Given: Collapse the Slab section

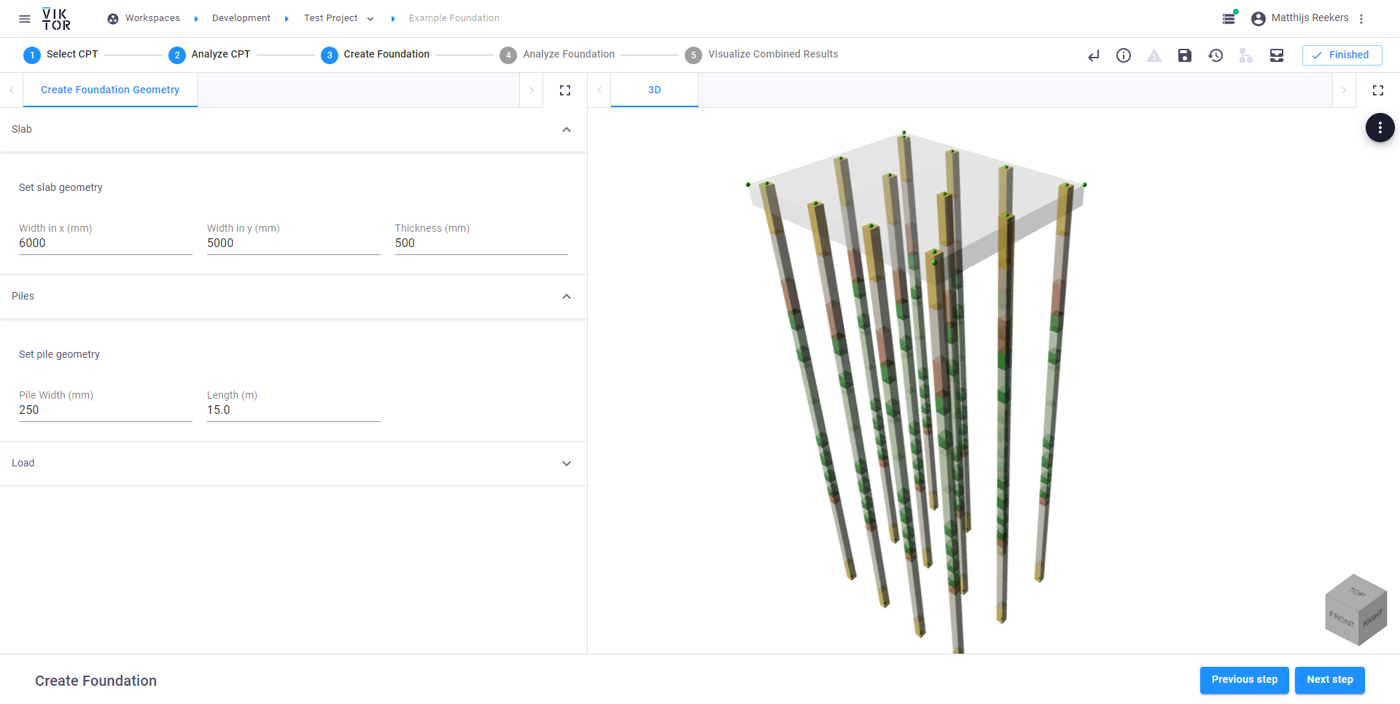Looking at the screenshot, I should 567,130.
